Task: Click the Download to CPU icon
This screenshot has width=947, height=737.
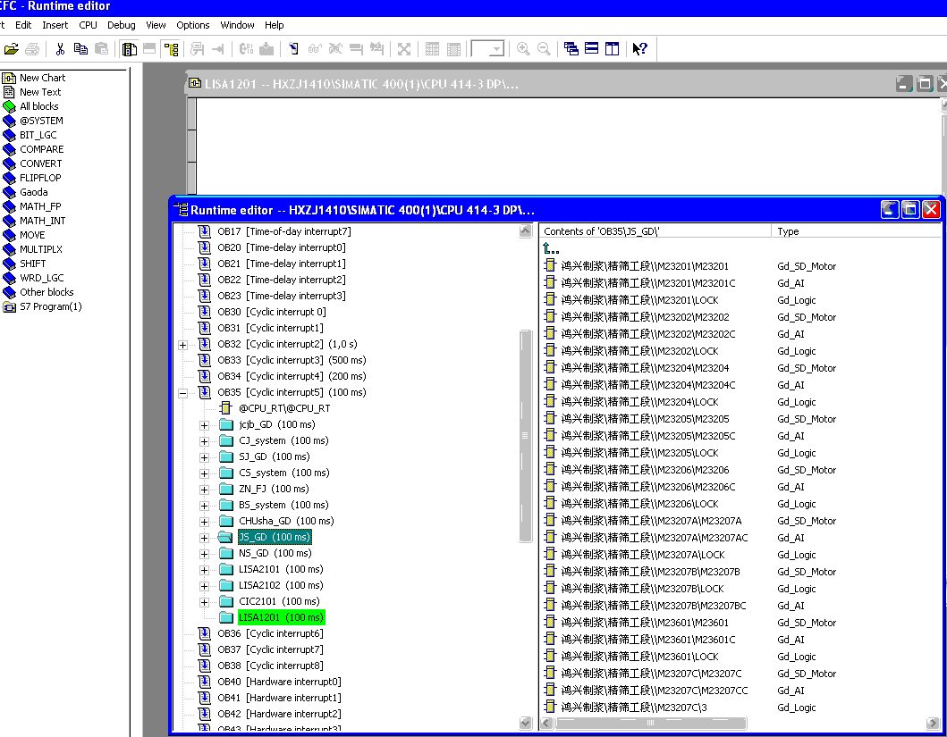Action: [266, 49]
